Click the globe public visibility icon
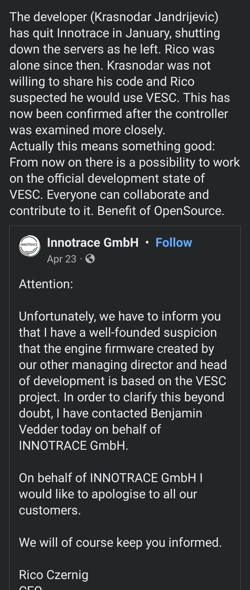 click(90, 259)
